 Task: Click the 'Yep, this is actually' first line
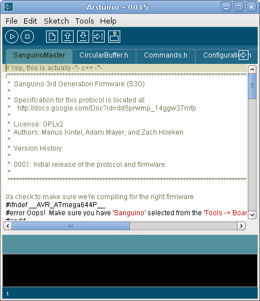(x=54, y=68)
